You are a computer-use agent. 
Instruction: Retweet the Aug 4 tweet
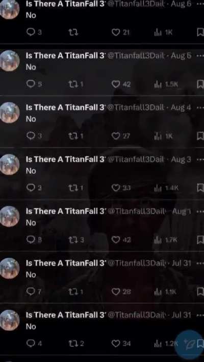coord(73,136)
